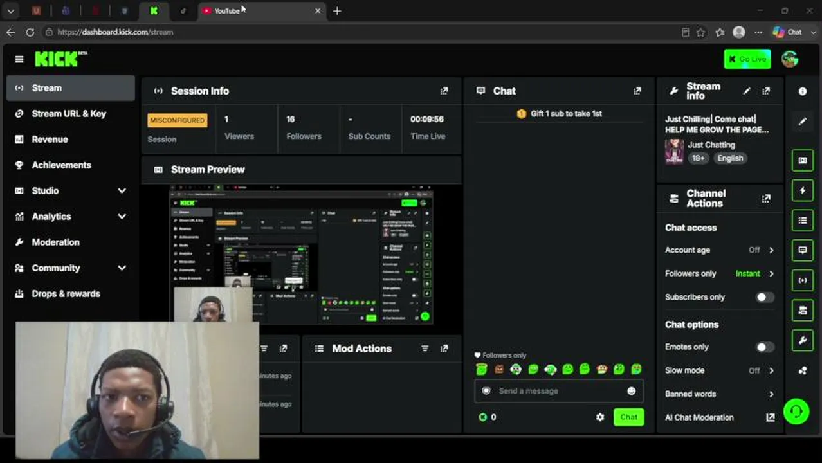822x463 pixels.
Task: Open AI Chat Moderation external link icon
Action: [770, 417]
